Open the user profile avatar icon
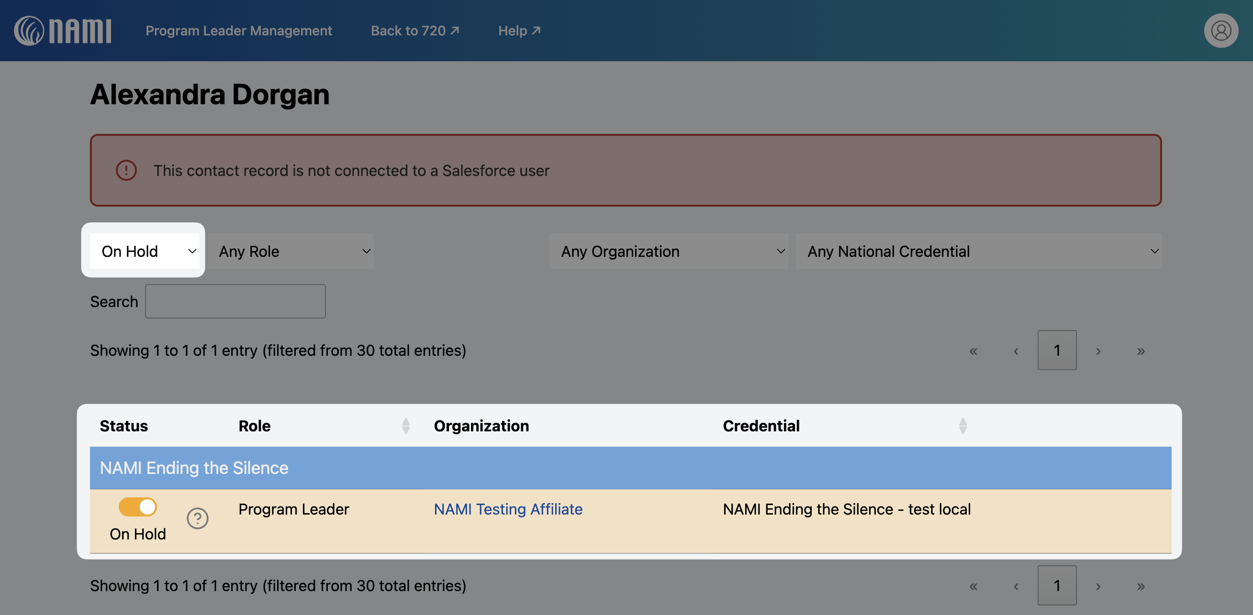The width and height of the screenshot is (1253, 615). (1220, 31)
